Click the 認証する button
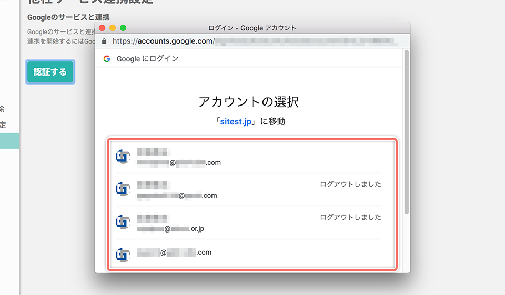 50,72
